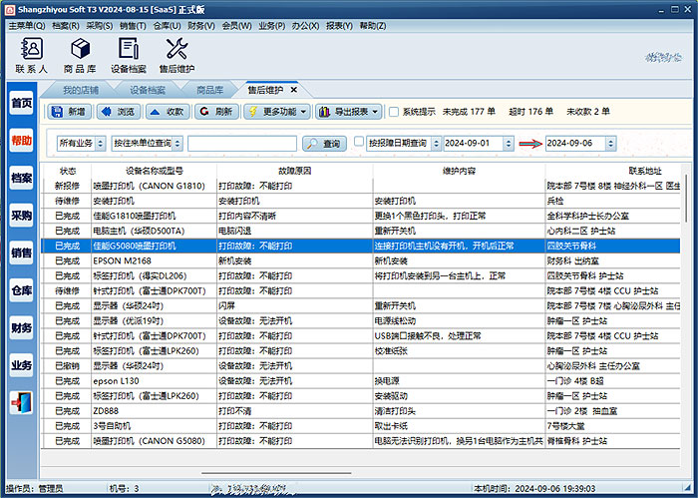Open the 帮助(Z) menu
Image resolution: width=698 pixels, height=498 pixels.
click(x=373, y=26)
